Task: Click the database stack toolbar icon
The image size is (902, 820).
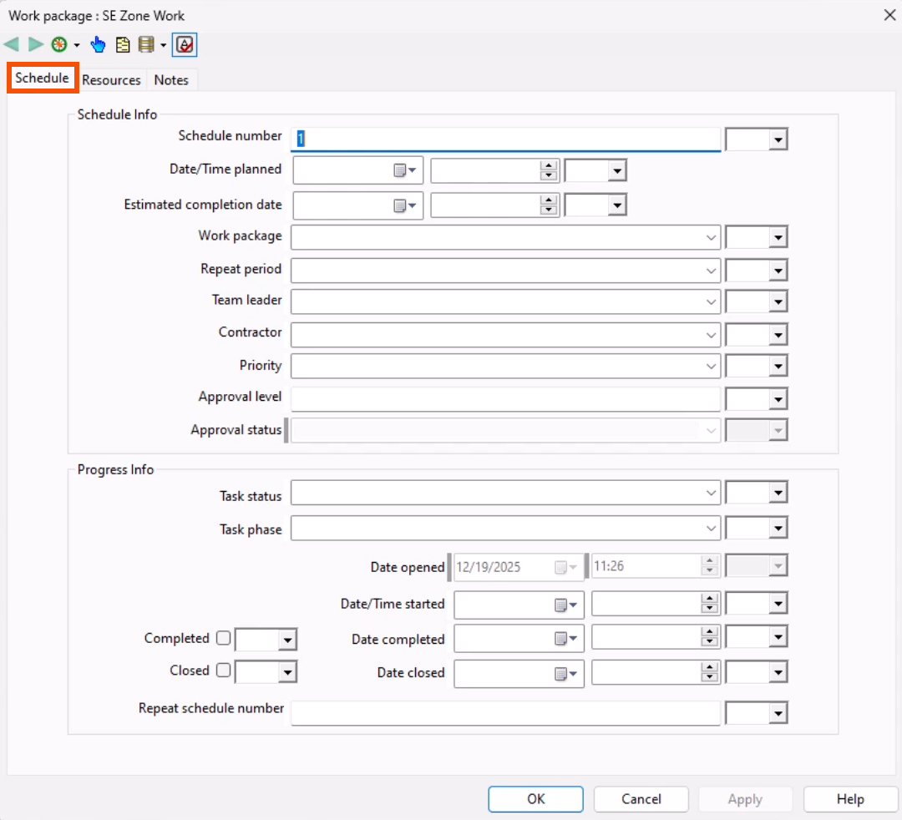Action: click(146, 44)
